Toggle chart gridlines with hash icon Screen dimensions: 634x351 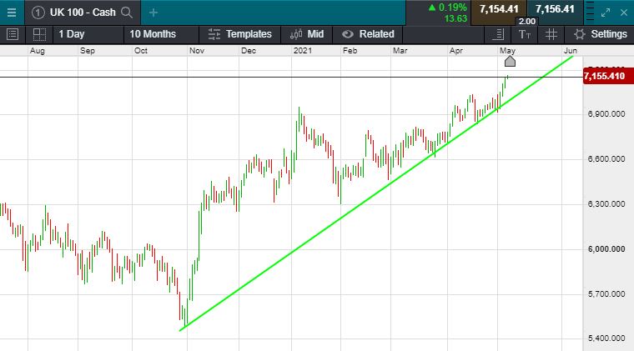point(551,34)
